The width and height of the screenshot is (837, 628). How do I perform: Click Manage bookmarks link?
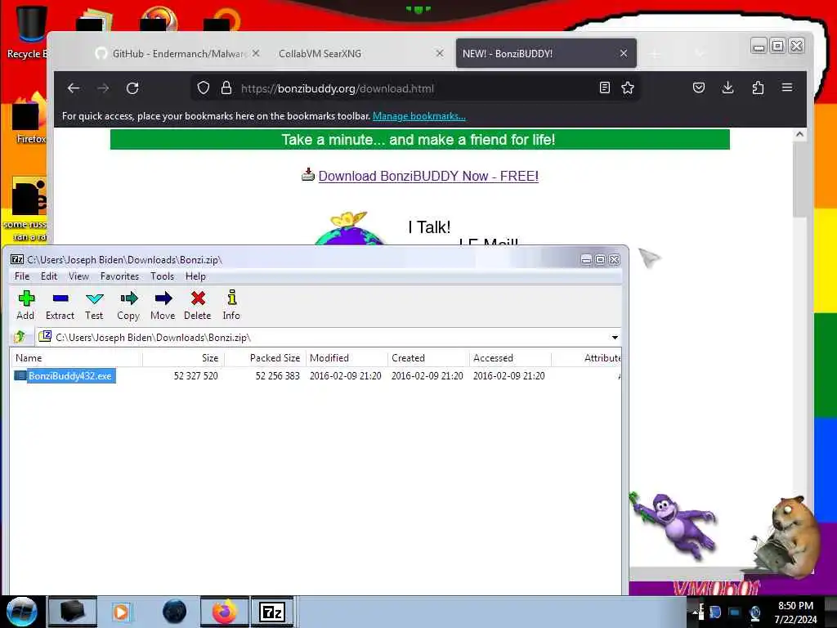click(419, 116)
